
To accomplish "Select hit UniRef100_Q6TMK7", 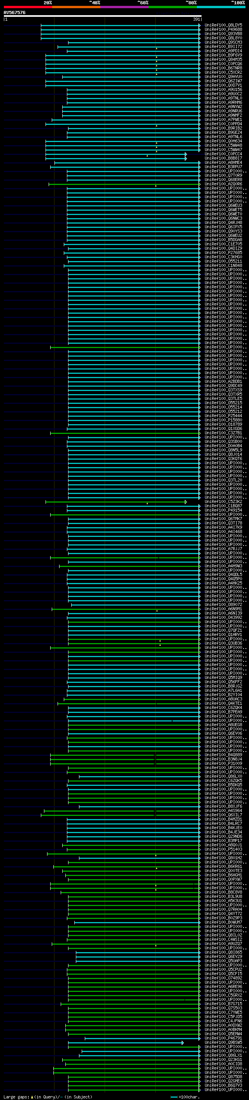I will (223, 519).
